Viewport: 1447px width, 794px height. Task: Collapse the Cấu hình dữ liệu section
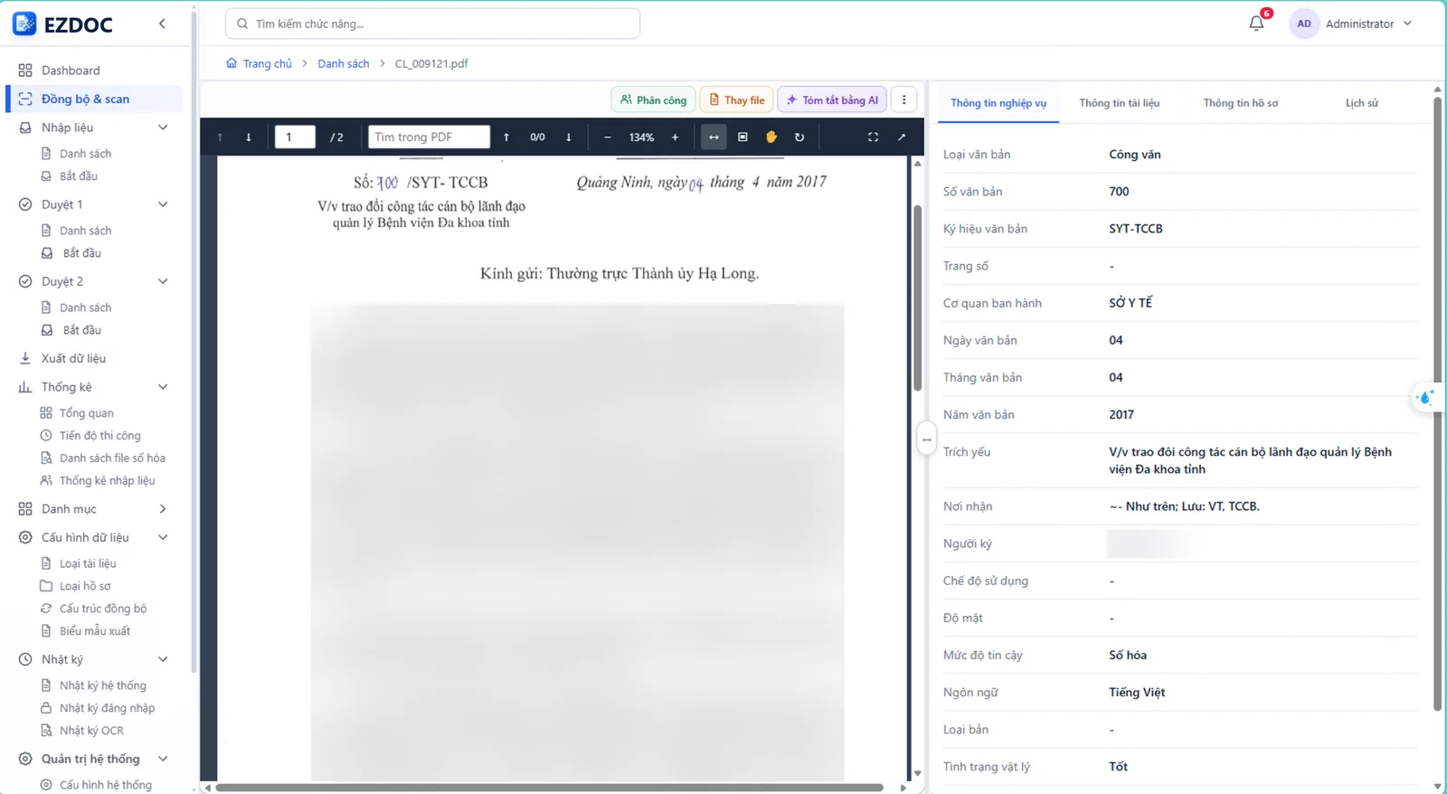coord(163,537)
